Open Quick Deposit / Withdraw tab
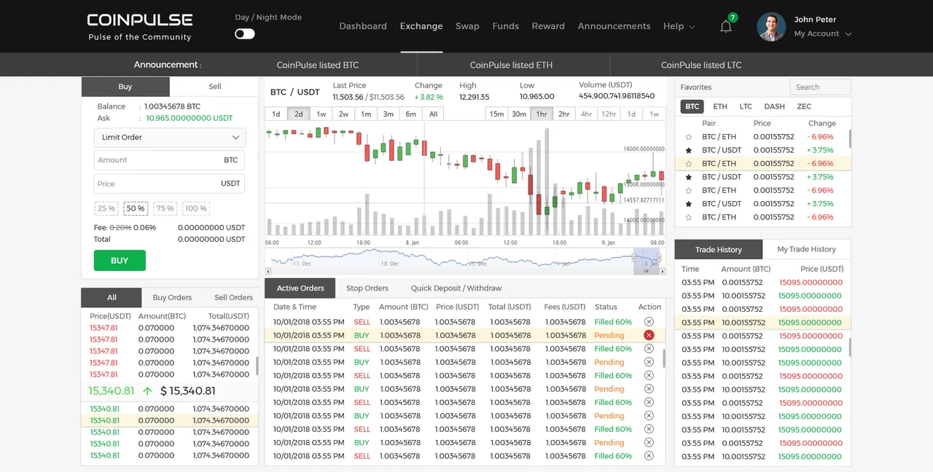Viewport: 933px width, 472px height. (x=456, y=288)
